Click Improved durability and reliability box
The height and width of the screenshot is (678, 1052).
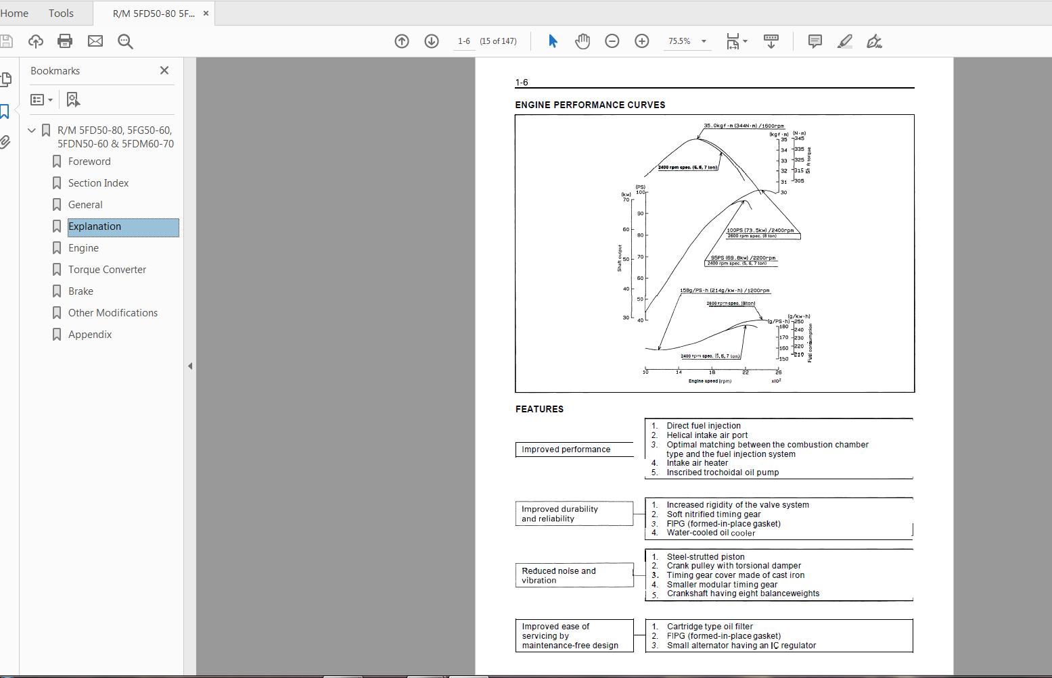click(574, 514)
